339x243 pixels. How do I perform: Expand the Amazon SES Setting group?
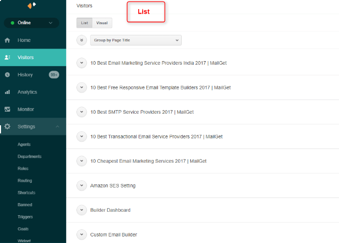tap(81, 185)
